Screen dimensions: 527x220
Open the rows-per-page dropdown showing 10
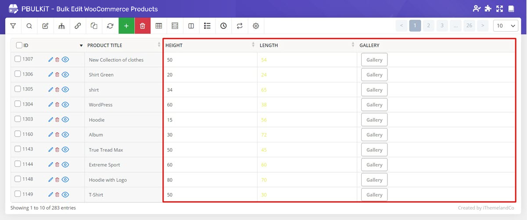point(505,26)
